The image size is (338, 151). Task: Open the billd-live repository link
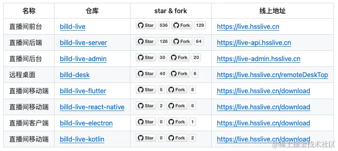[73, 27]
